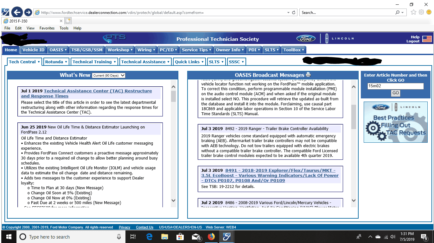The width and height of the screenshot is (434, 243).
Task: Expand the OASIS menu
Action: click(x=58, y=50)
